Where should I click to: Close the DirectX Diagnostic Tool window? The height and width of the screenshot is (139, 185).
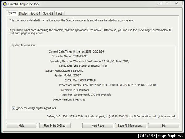coord(176,3)
